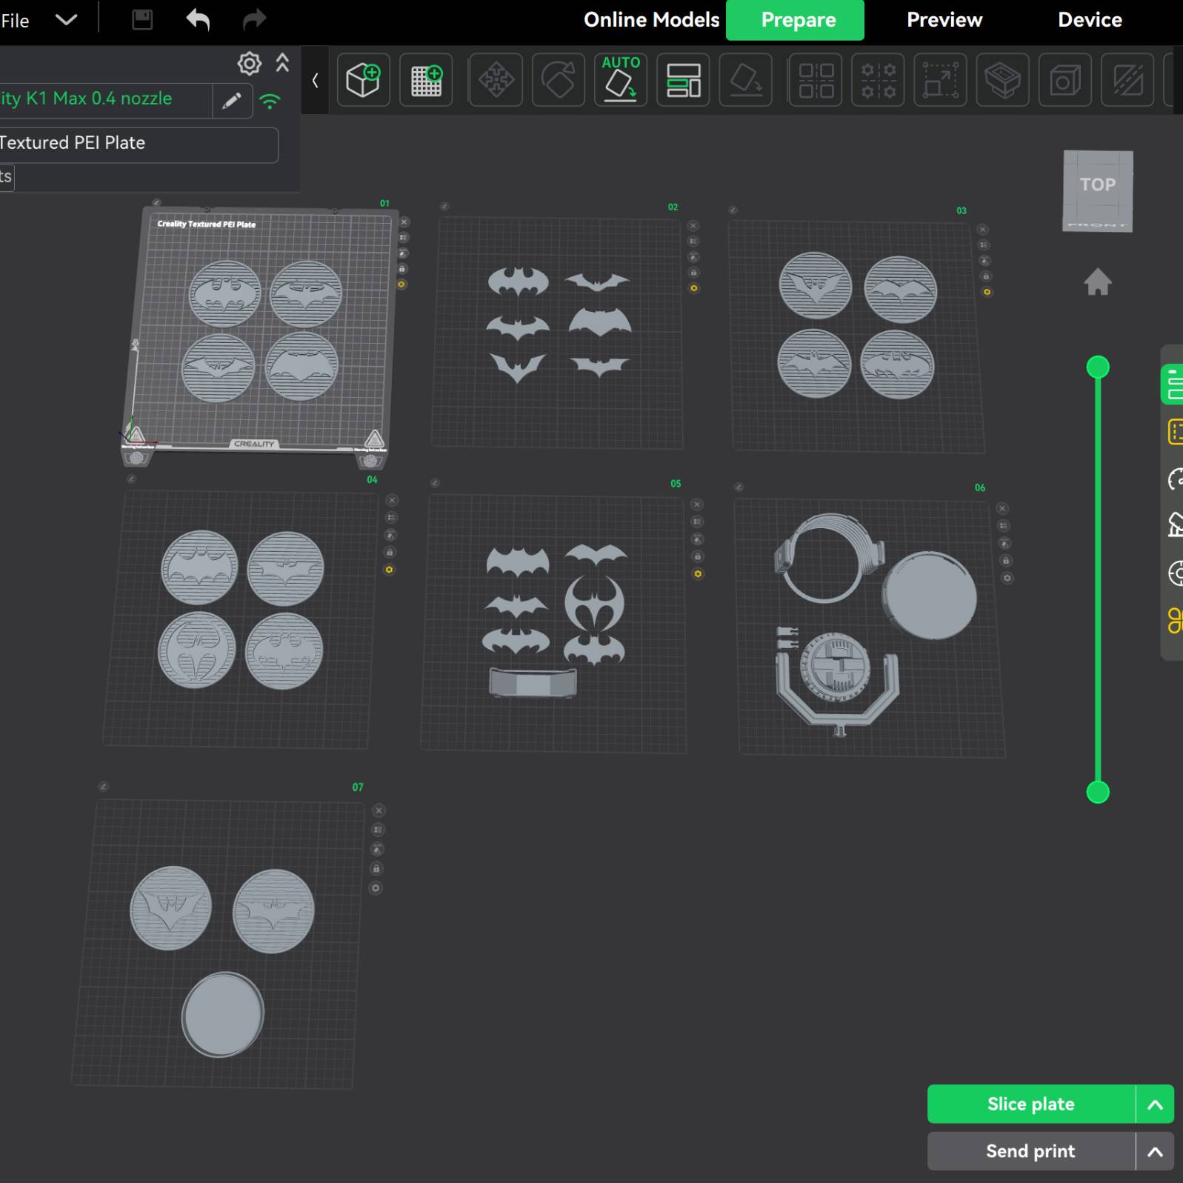Toggle the lock on plate 07
Screen dimensions: 1183x1183
click(x=376, y=868)
